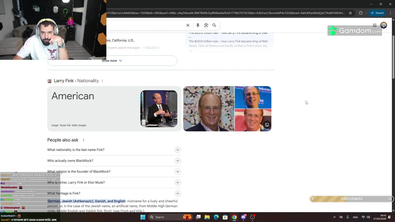Open the ENG language switcher
The height and width of the screenshot is (222, 395).
pyautogui.click(x=355, y=217)
